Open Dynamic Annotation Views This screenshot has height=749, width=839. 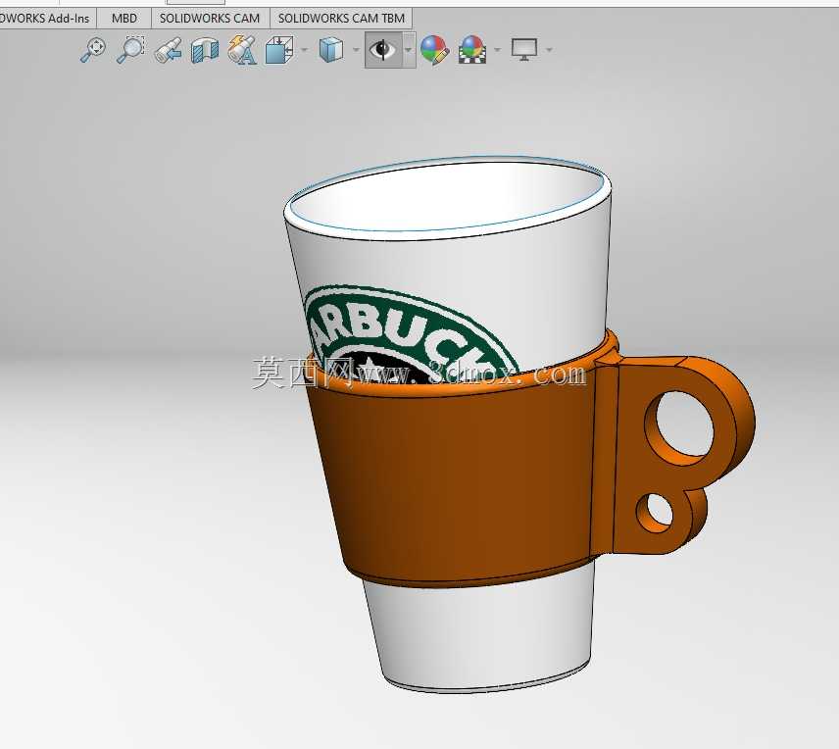point(242,50)
